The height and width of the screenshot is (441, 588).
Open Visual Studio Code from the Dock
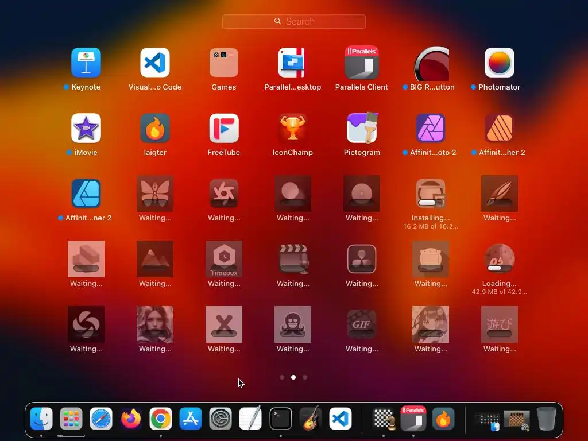(x=341, y=418)
